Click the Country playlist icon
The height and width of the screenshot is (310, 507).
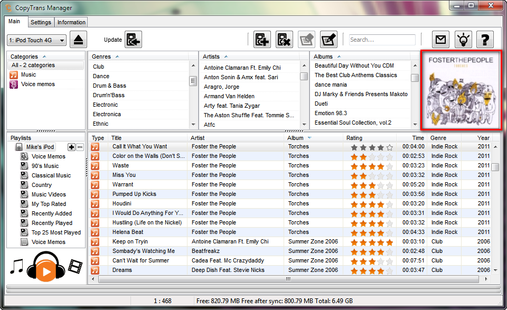[x=24, y=185]
